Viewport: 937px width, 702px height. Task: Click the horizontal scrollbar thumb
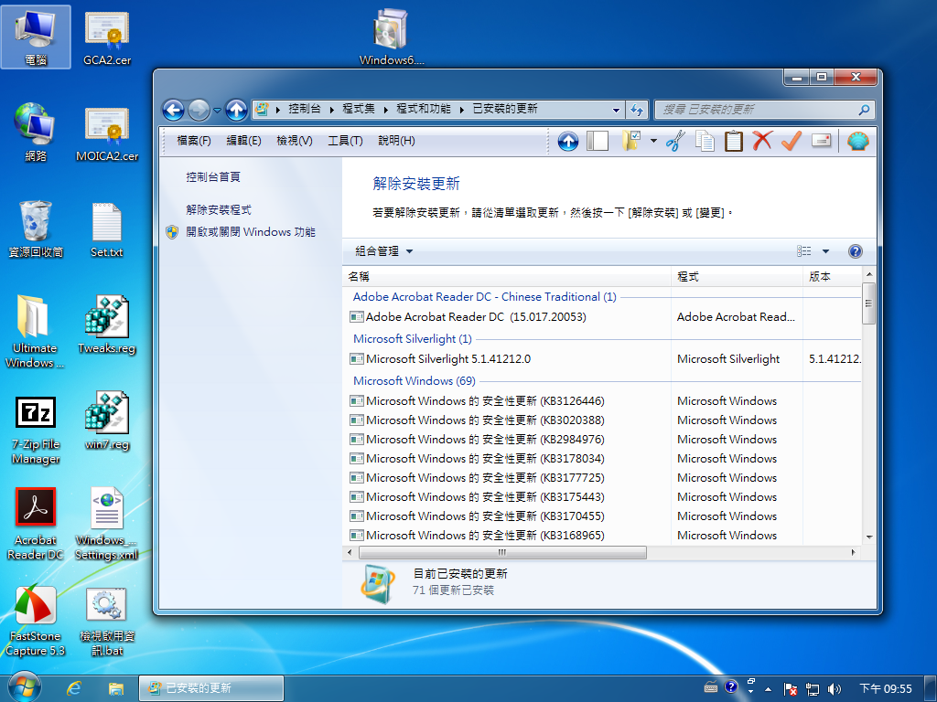502,553
